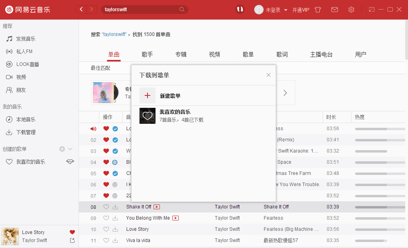This screenshot has width=408, height=248.
Task: Unlike the now playing Love Story heart
Action: coord(72,232)
